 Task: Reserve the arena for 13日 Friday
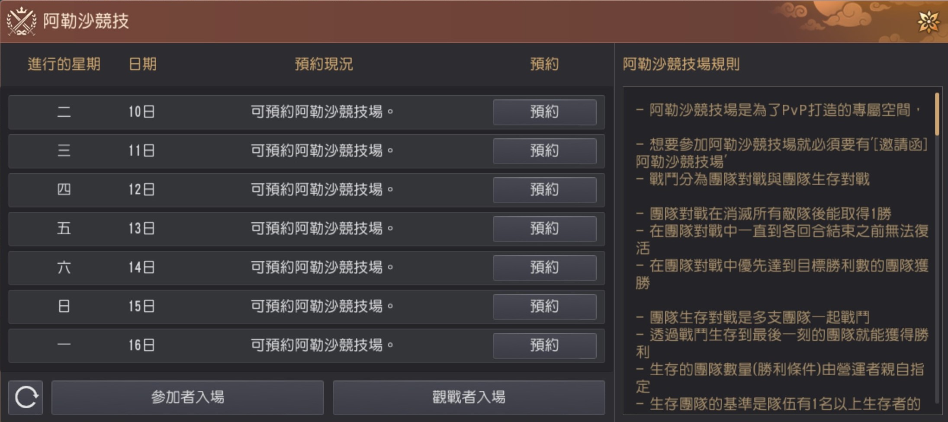544,229
